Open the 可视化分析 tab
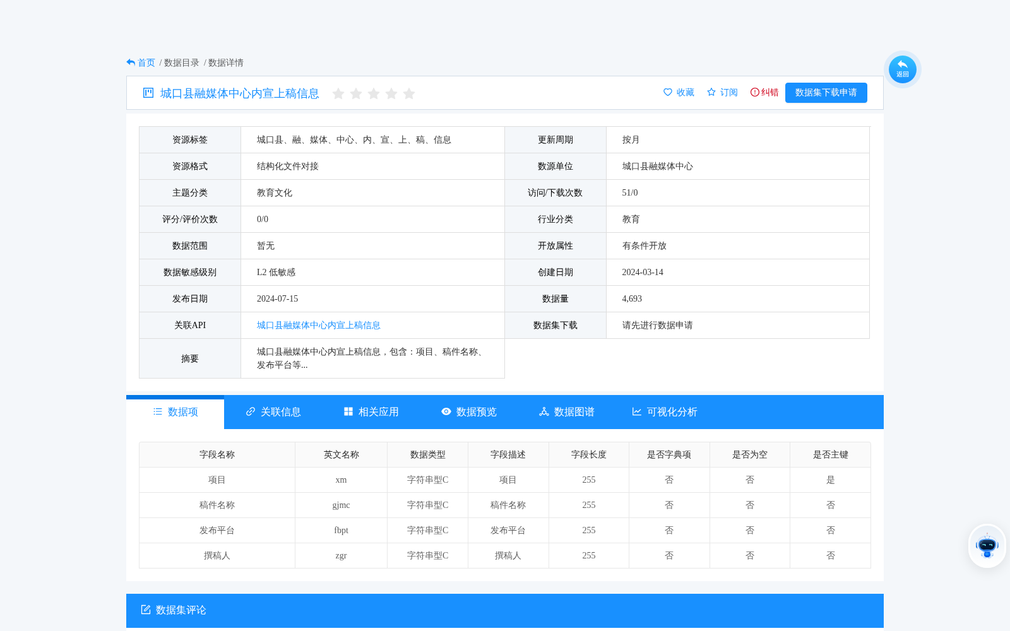This screenshot has height=631, width=1010. [x=664, y=412]
